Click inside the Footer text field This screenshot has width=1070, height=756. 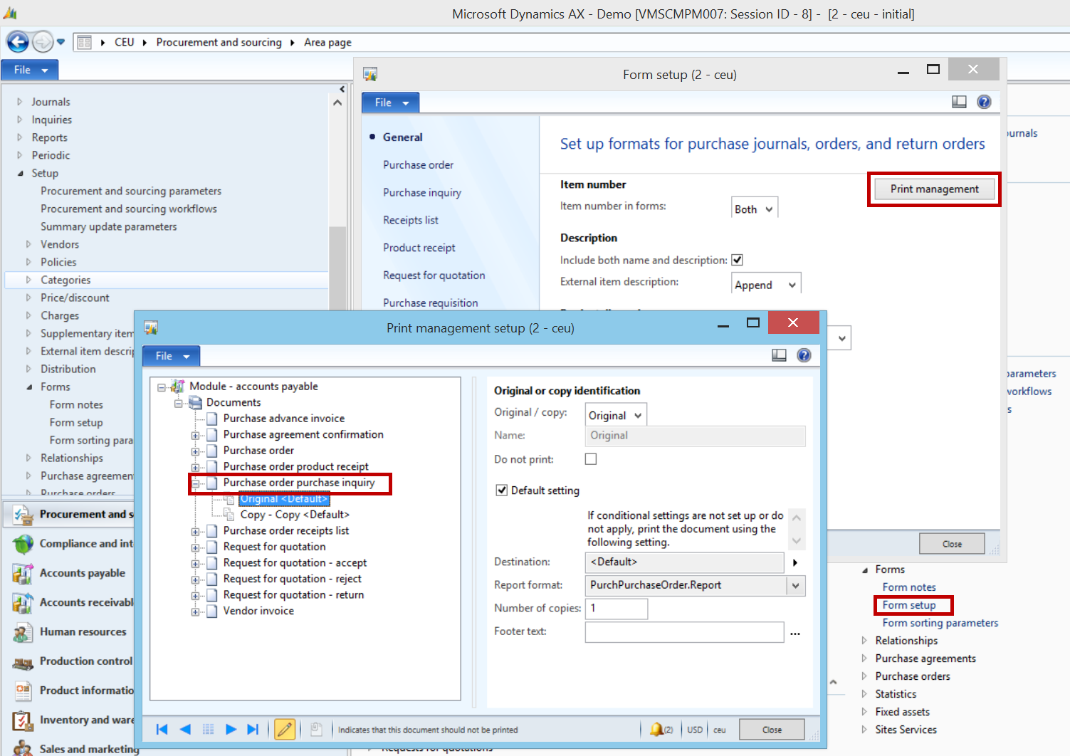[683, 631]
